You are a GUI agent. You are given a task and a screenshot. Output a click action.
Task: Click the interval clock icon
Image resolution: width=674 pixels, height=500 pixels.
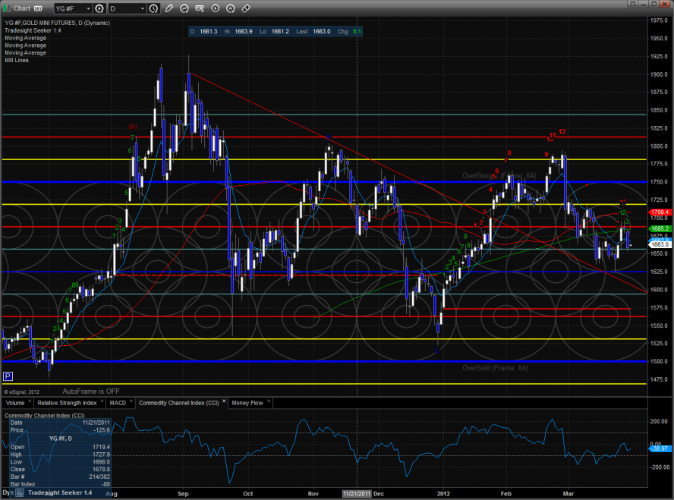[x=154, y=9]
